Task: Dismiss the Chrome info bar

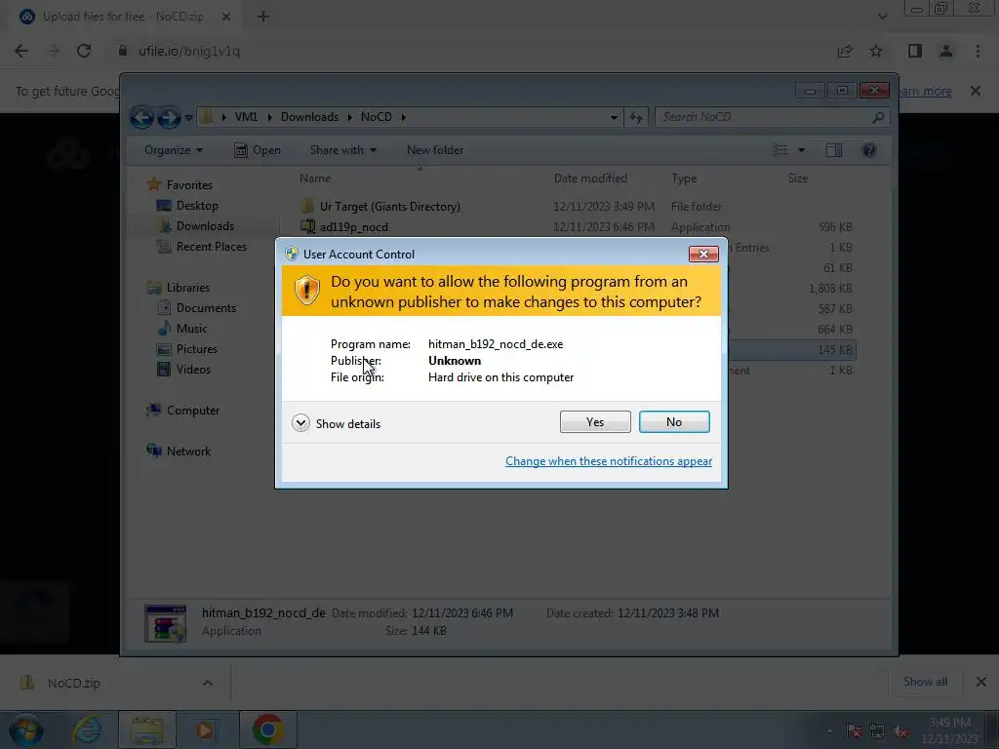Action: click(x=976, y=91)
